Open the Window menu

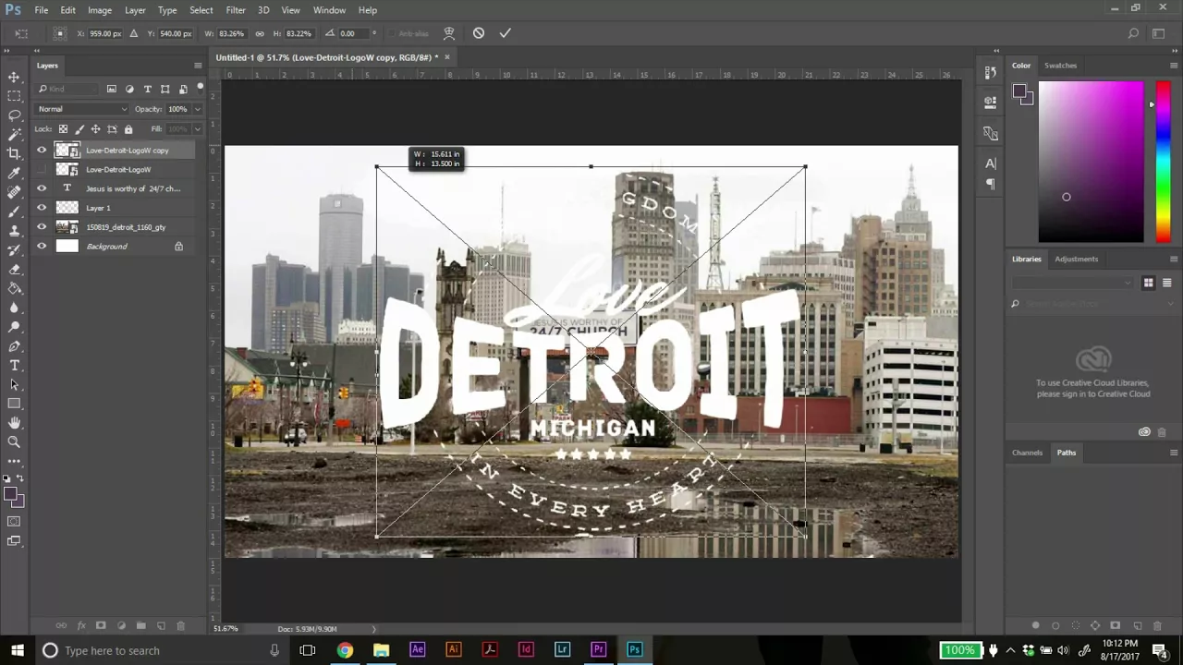pos(329,10)
